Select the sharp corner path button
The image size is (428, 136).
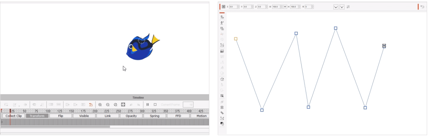342,7
